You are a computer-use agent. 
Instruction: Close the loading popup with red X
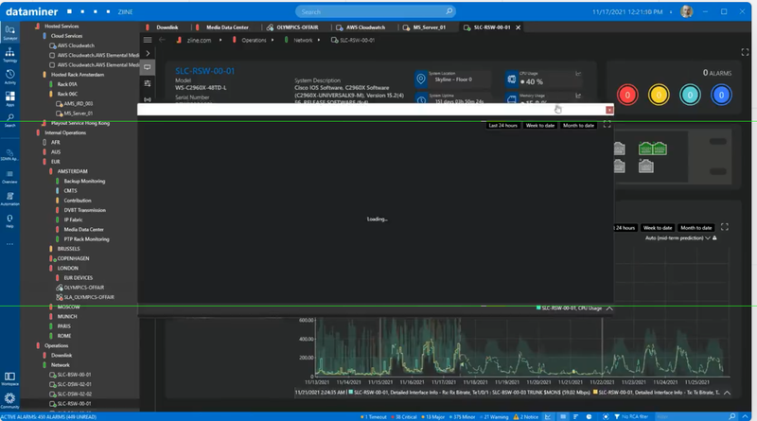click(x=609, y=110)
